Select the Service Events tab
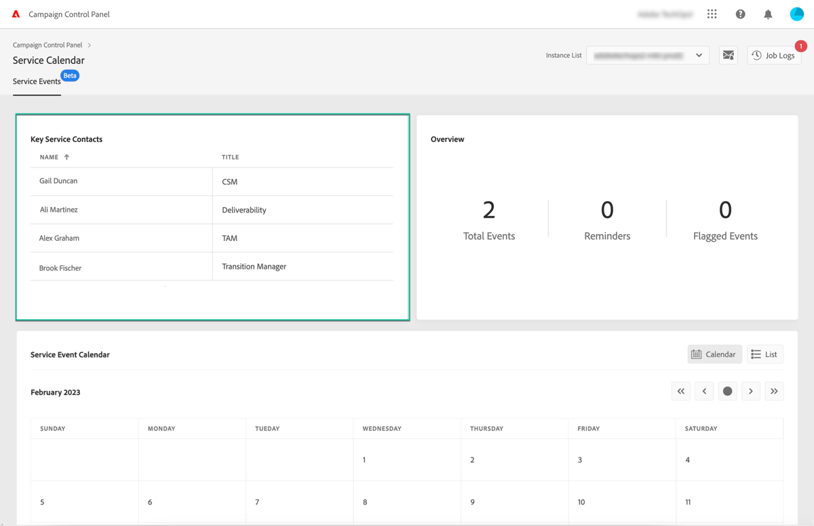Viewport: 814px width, 526px height. (37, 81)
